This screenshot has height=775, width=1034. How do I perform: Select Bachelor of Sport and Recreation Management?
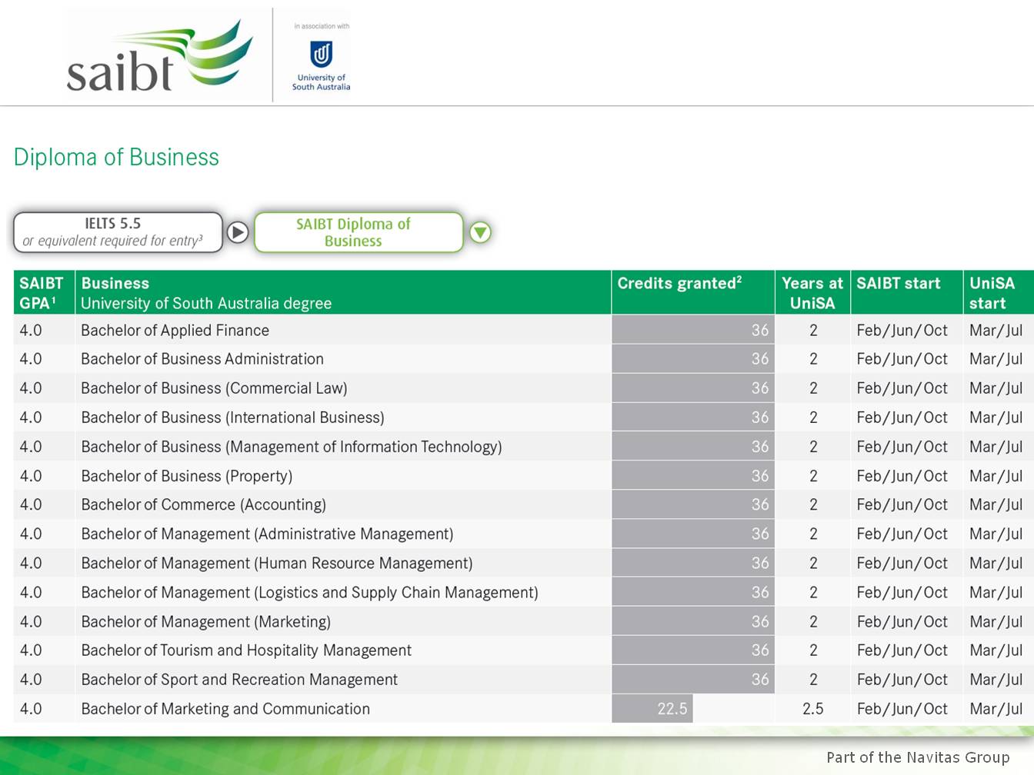click(x=239, y=680)
